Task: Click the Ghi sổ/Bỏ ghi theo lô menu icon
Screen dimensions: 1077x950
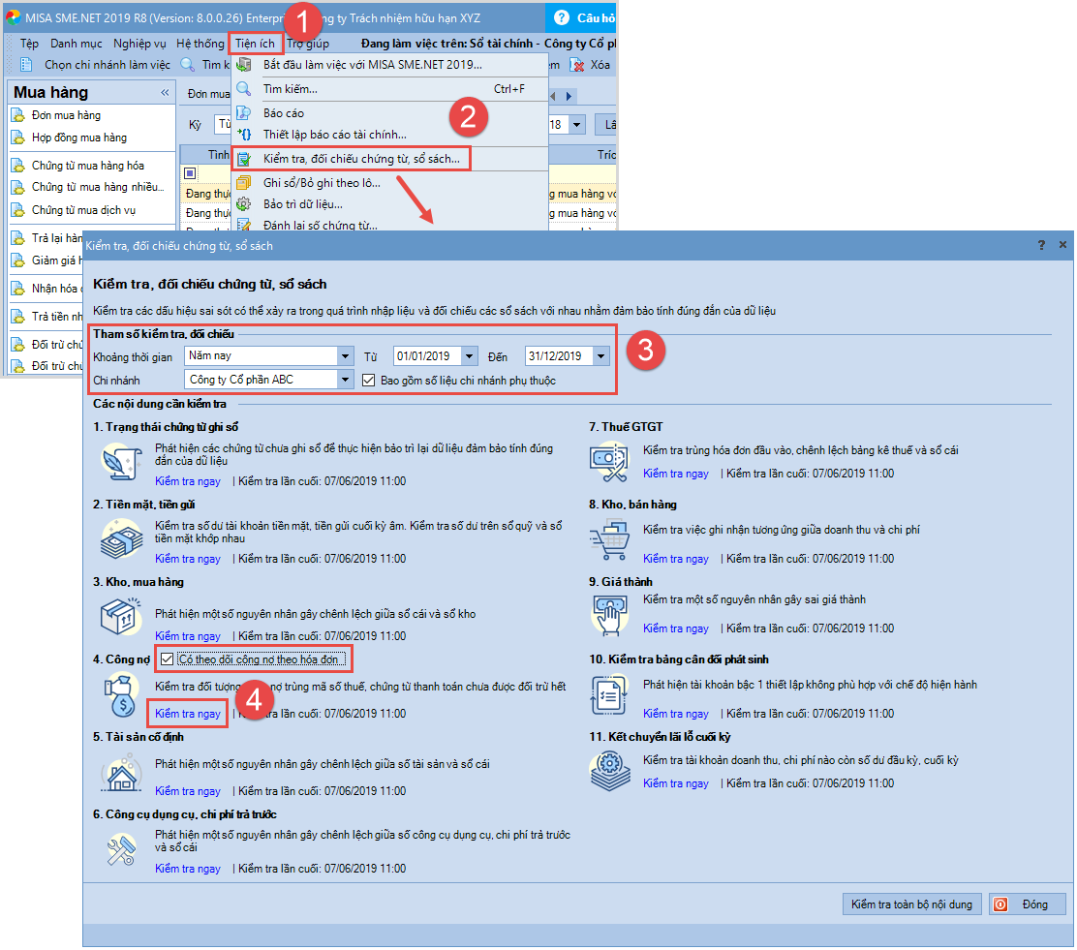Action: 244,183
